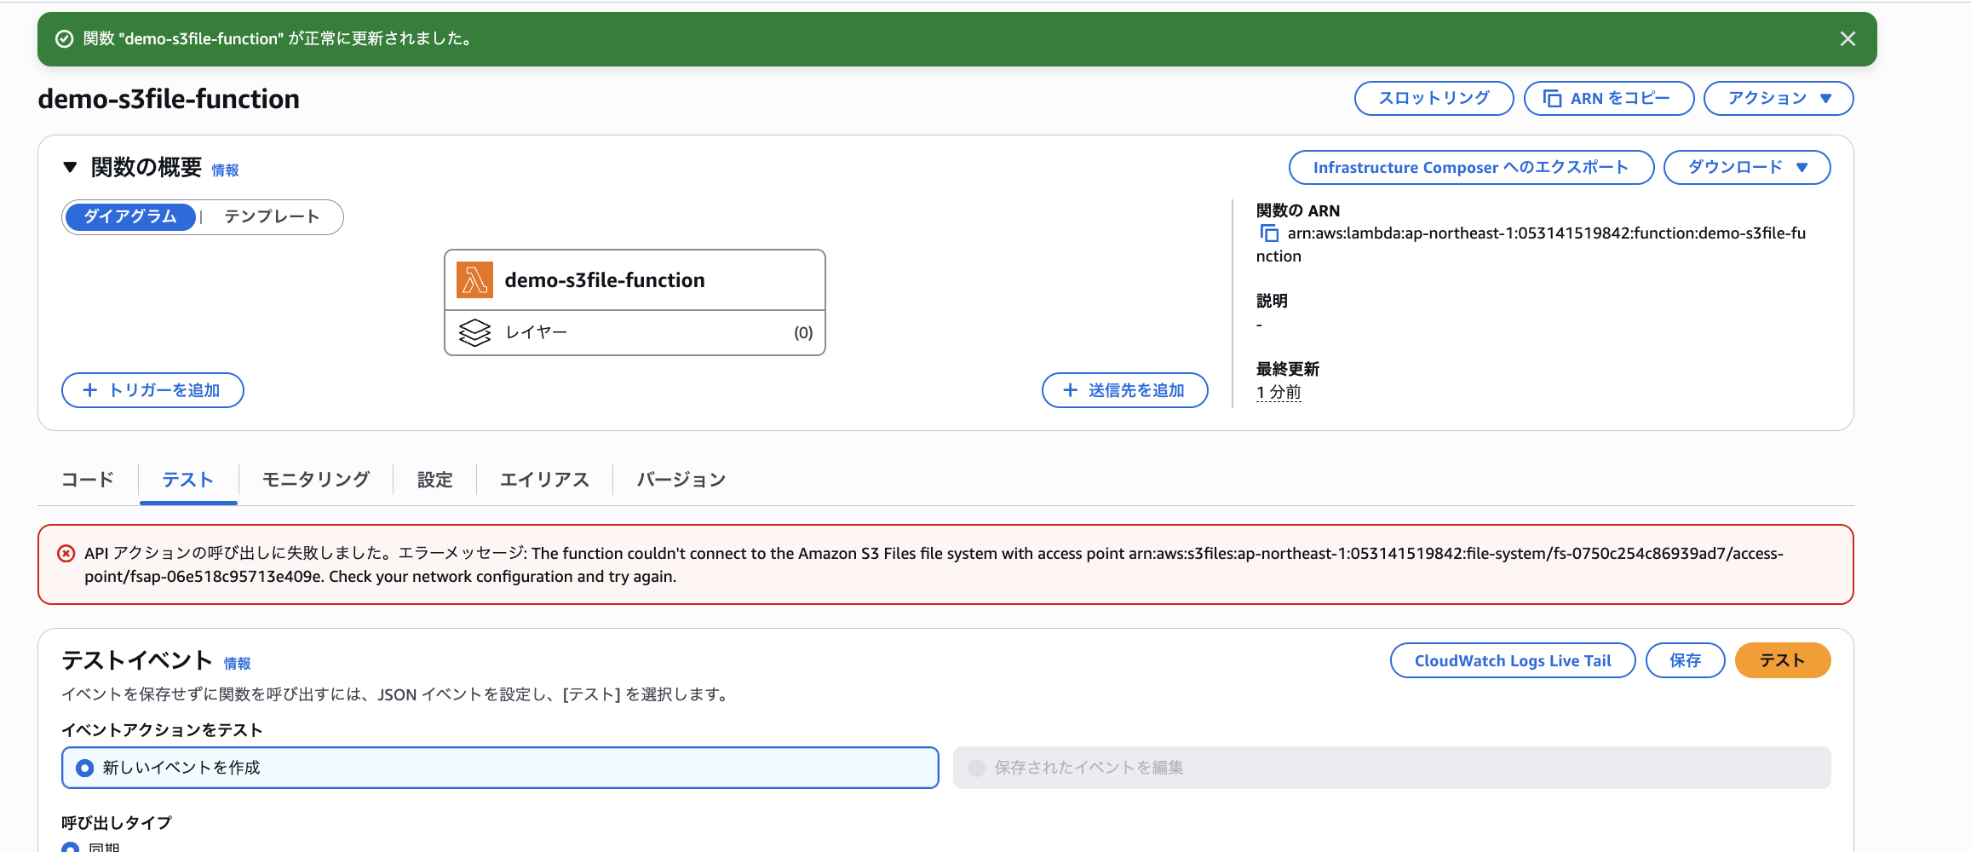Click the layers stack icon next to レイヤー
Image resolution: width=1971 pixels, height=852 pixels.
coord(475,331)
